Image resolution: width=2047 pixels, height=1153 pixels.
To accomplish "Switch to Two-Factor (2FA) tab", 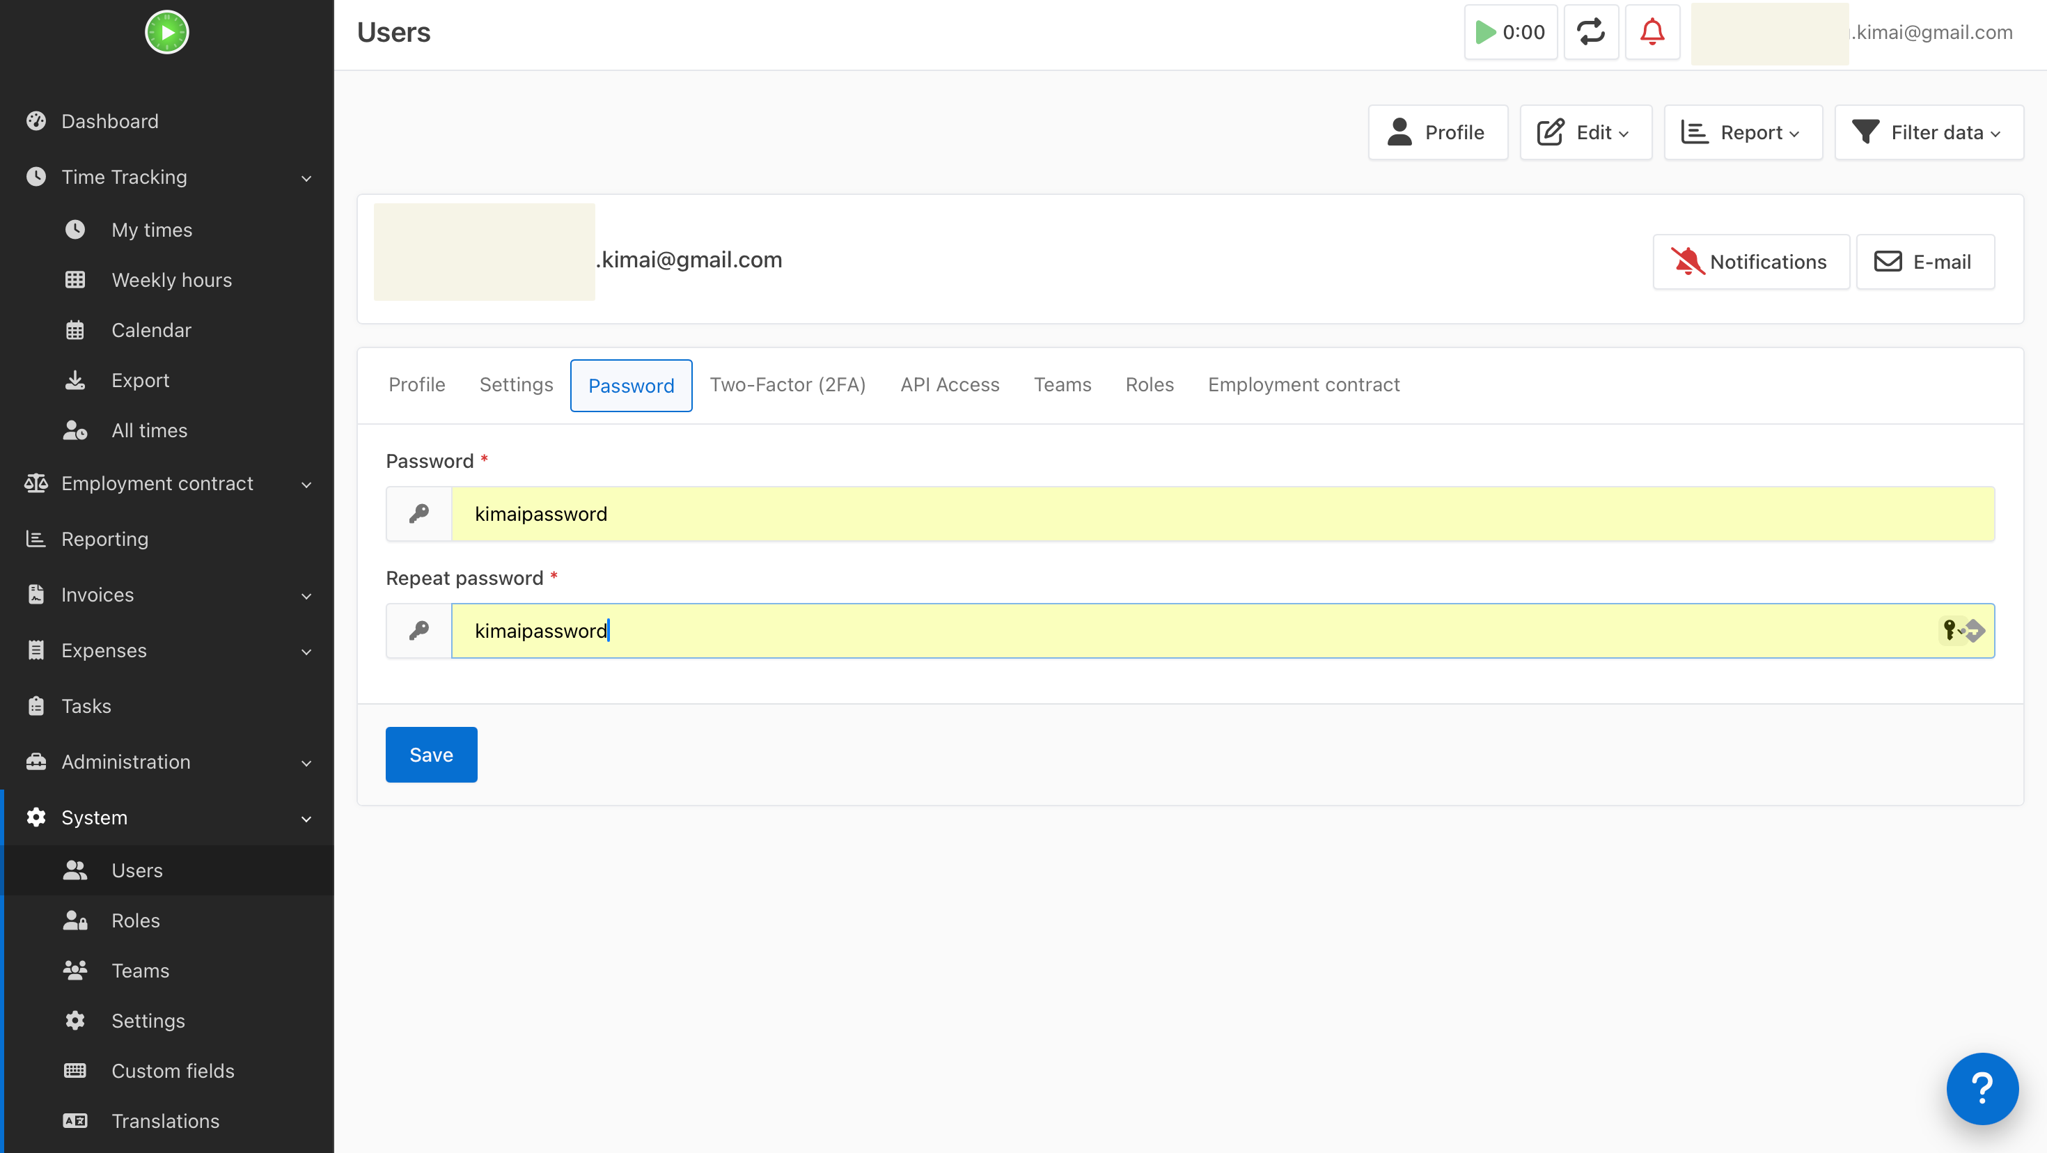I will point(787,384).
